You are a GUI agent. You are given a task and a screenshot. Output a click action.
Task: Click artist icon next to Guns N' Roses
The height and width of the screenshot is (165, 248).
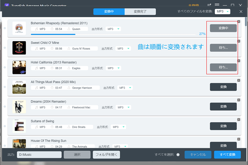click(x=69, y=49)
